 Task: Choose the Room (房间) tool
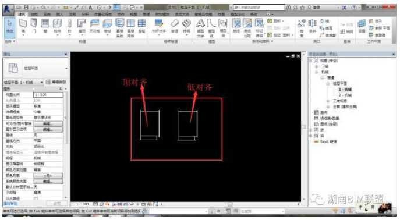pyautogui.click(x=236, y=26)
